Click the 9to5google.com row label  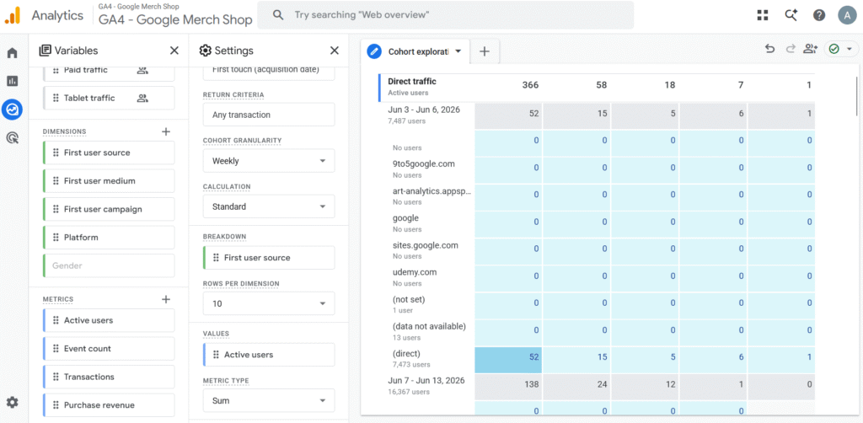(x=424, y=164)
